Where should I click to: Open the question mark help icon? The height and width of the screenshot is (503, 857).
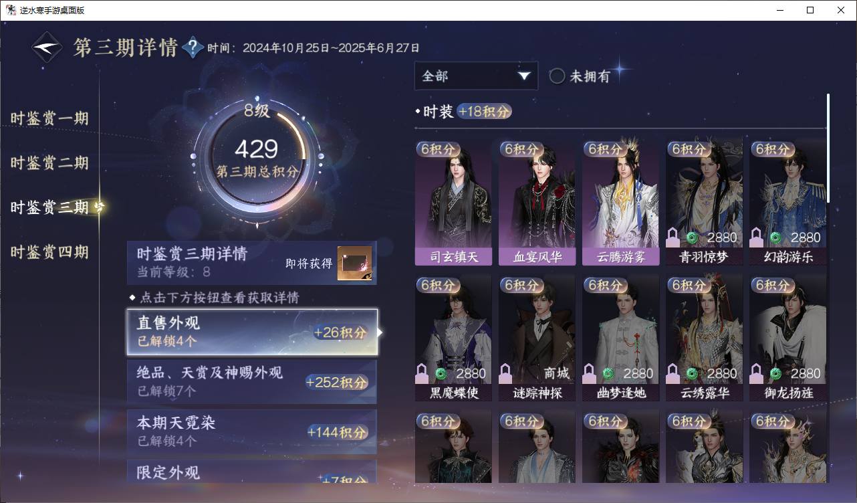point(193,47)
